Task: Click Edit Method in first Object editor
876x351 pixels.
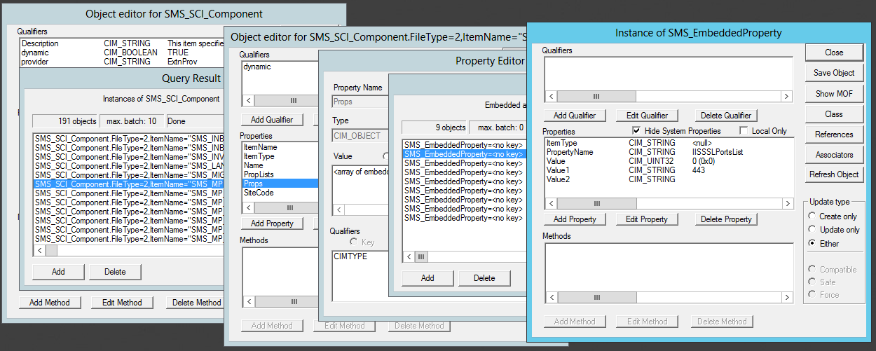Action: (x=122, y=303)
